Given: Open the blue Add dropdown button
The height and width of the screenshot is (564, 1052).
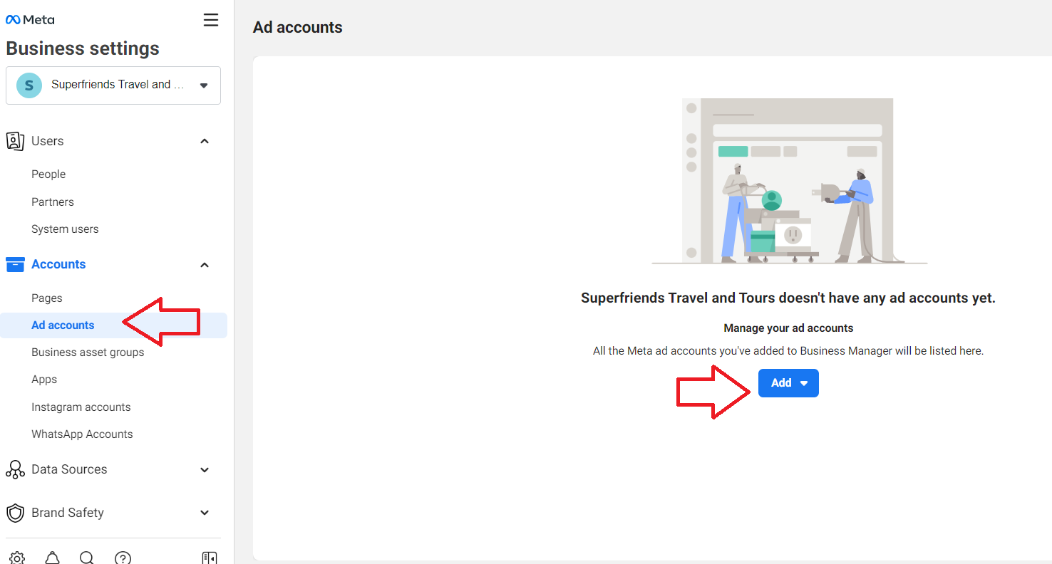Looking at the screenshot, I should (x=788, y=383).
